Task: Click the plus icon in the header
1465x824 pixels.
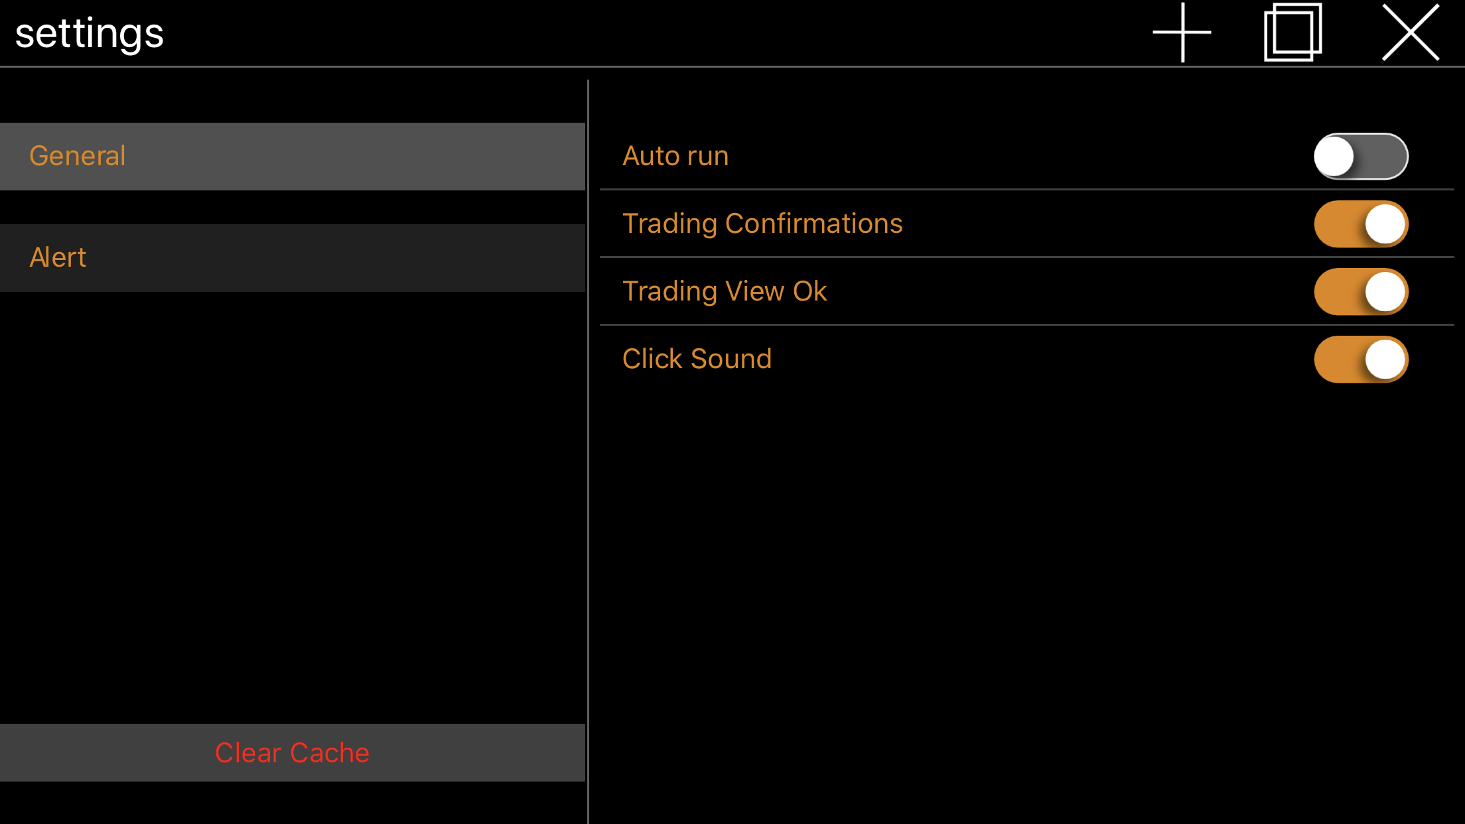Action: pyautogui.click(x=1182, y=33)
